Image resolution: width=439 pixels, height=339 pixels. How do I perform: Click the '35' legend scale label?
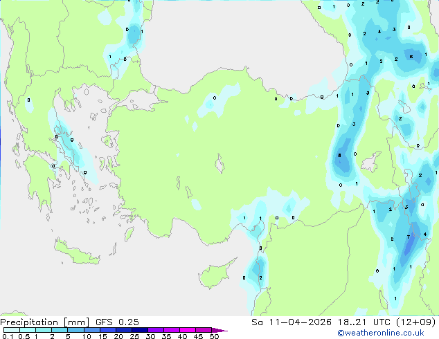(166, 336)
